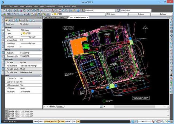Toggle OTRACK in status bar
The image size is (174, 124).
coord(55,121)
